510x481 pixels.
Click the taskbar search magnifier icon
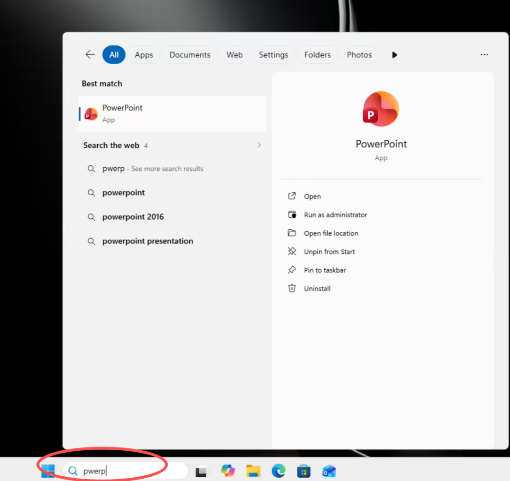(x=73, y=471)
